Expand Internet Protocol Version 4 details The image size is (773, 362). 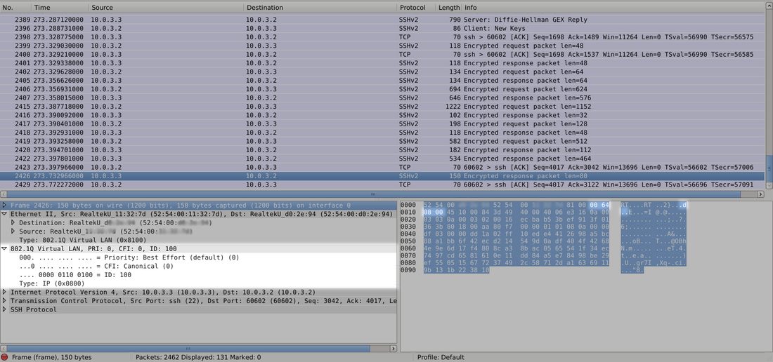[4, 292]
